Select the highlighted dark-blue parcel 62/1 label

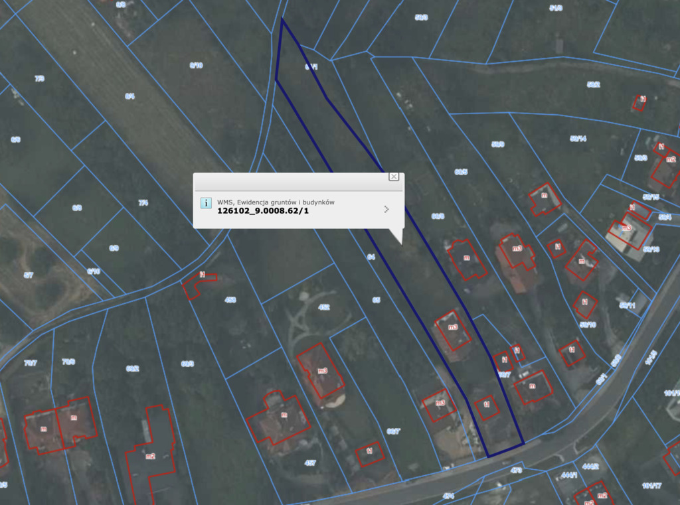tap(311, 67)
